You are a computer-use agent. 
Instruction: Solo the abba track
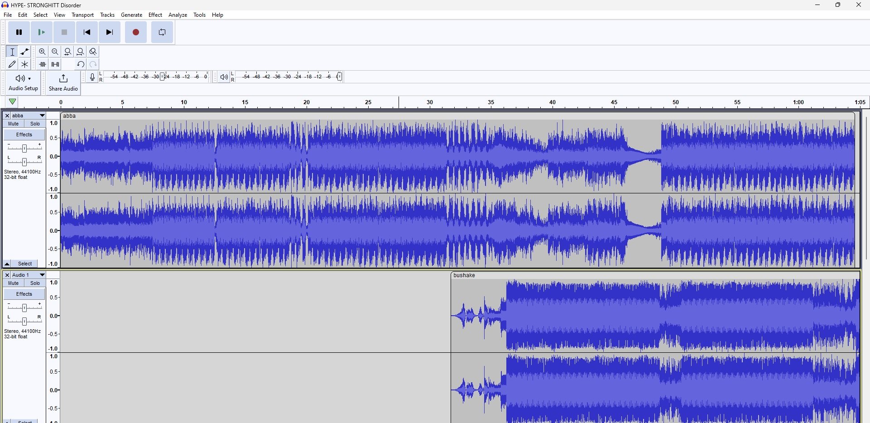coord(35,124)
